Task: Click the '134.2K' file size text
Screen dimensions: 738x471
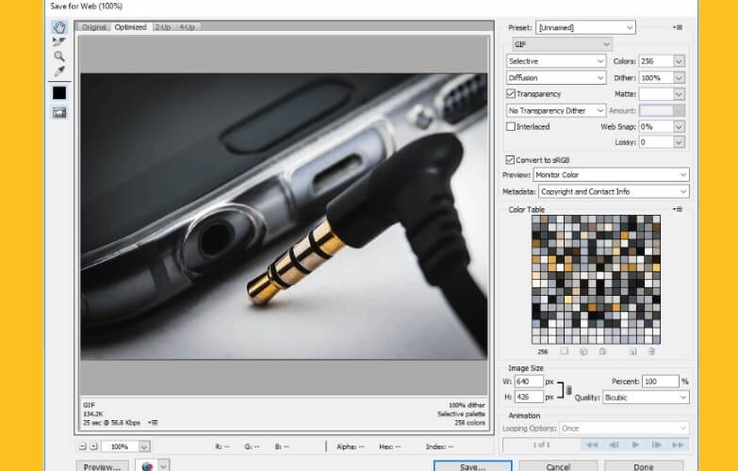Action: click(92, 414)
